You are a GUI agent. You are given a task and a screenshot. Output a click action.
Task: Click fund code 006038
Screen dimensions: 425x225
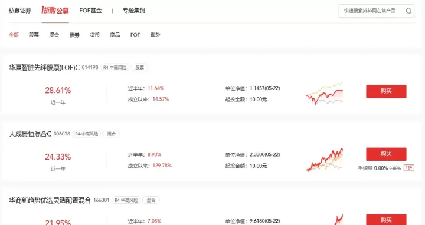(x=62, y=134)
